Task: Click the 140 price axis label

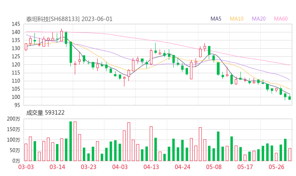Action: (x=16, y=32)
